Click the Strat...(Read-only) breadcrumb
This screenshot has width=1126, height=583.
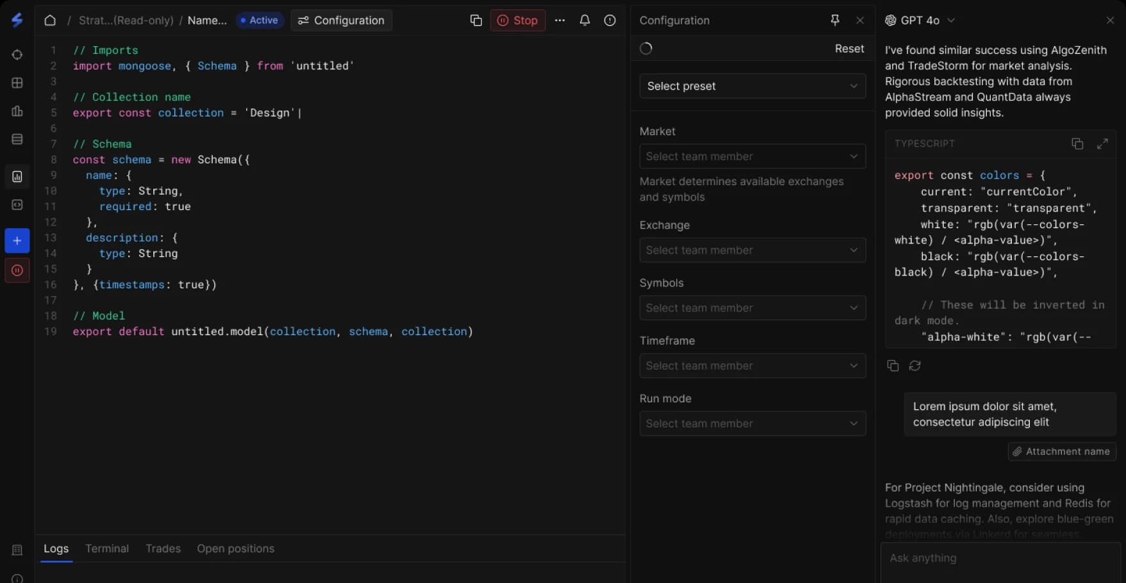coord(126,21)
